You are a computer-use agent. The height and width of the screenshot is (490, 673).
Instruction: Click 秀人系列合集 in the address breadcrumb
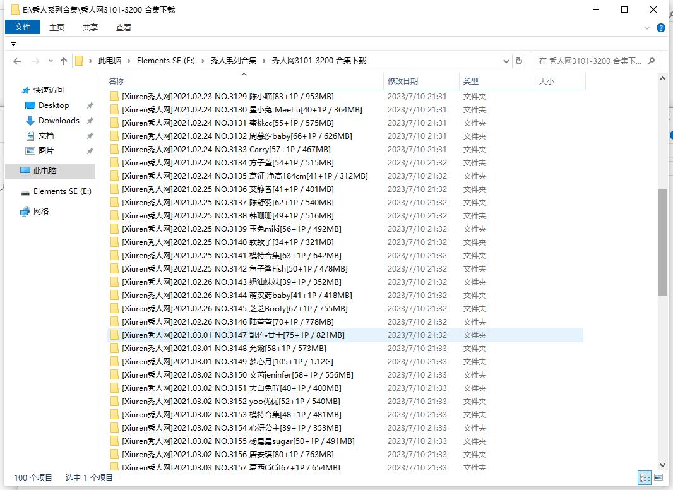click(x=234, y=61)
